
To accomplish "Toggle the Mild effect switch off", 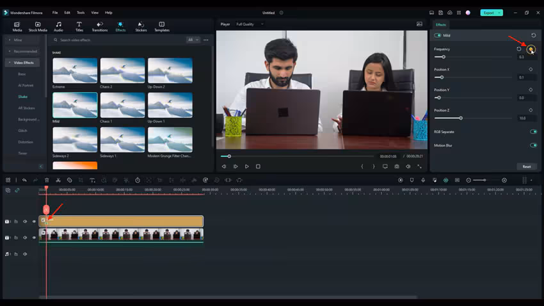I will tap(438, 36).
